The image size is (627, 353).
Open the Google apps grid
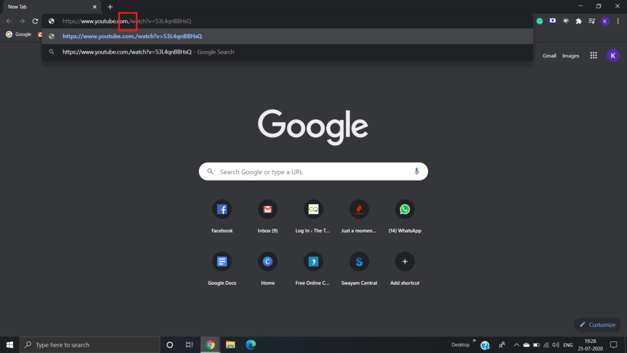point(593,56)
